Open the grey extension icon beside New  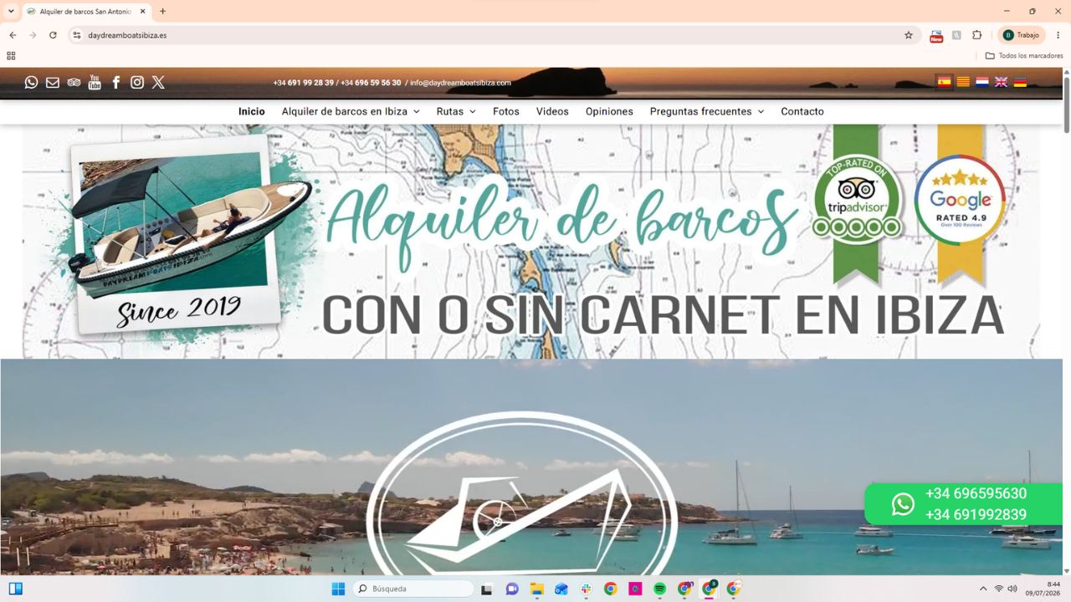click(x=956, y=35)
